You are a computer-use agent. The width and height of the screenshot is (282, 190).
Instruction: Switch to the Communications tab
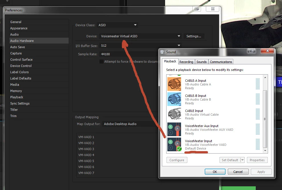tap(221, 62)
